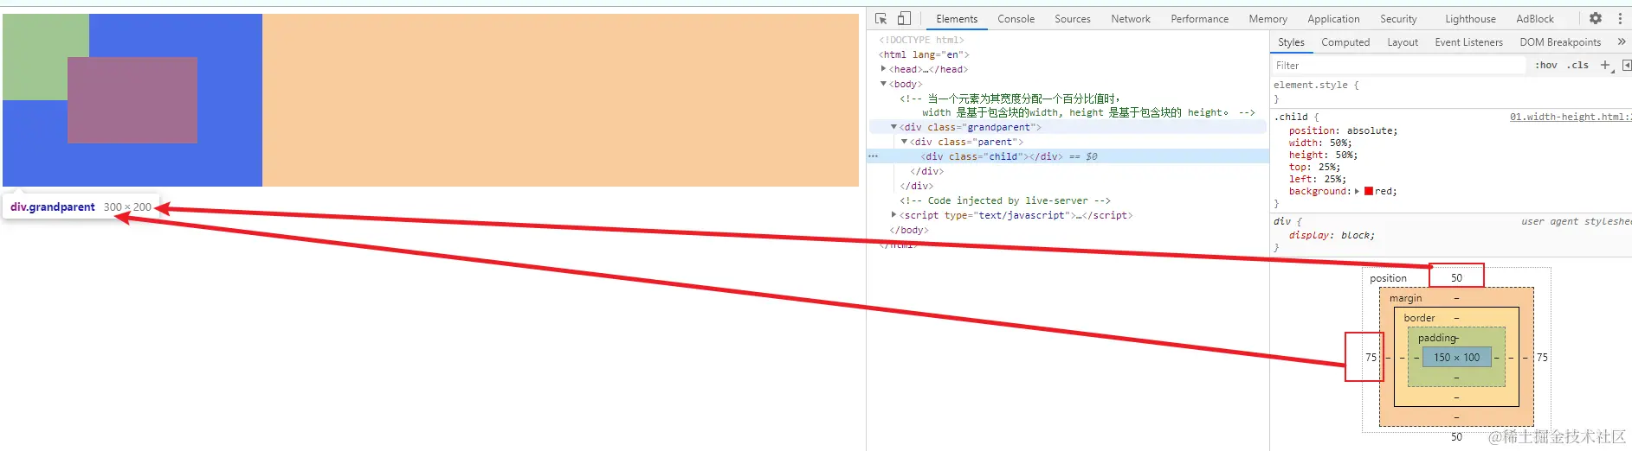
Task: Toggle the computed styles sidebar icon
Action: click(x=1627, y=65)
